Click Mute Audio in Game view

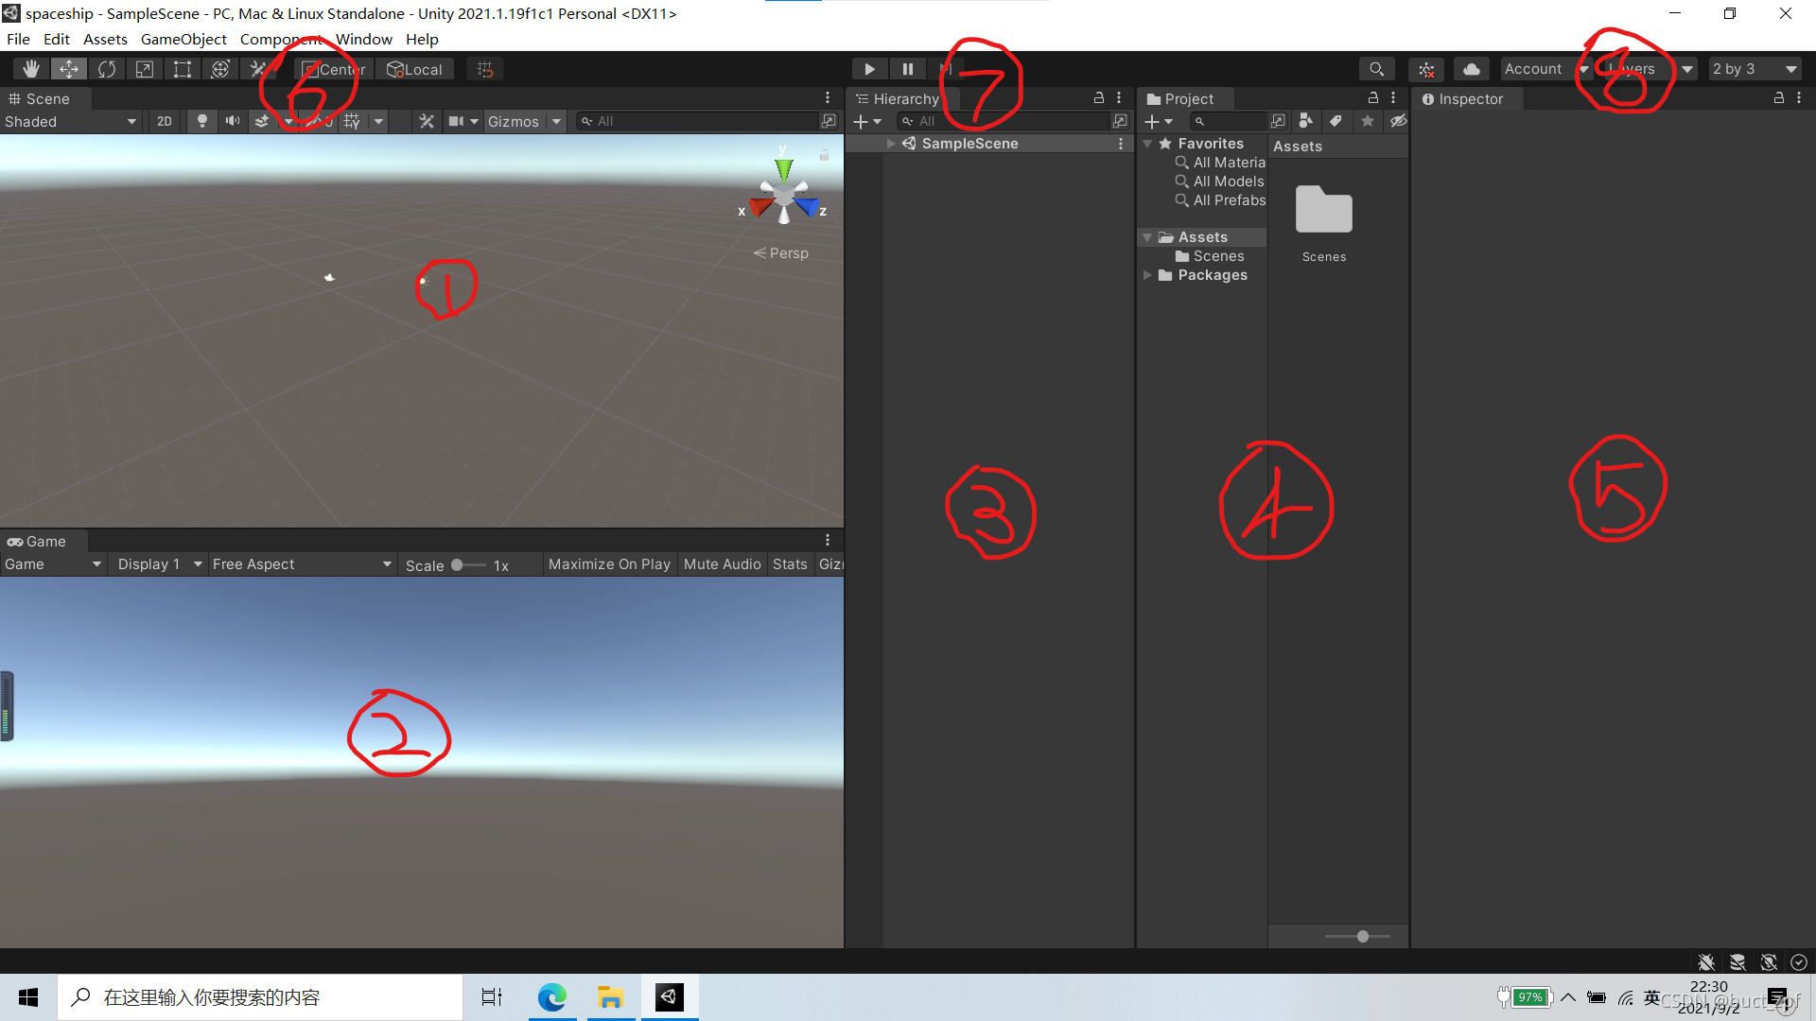tap(722, 564)
